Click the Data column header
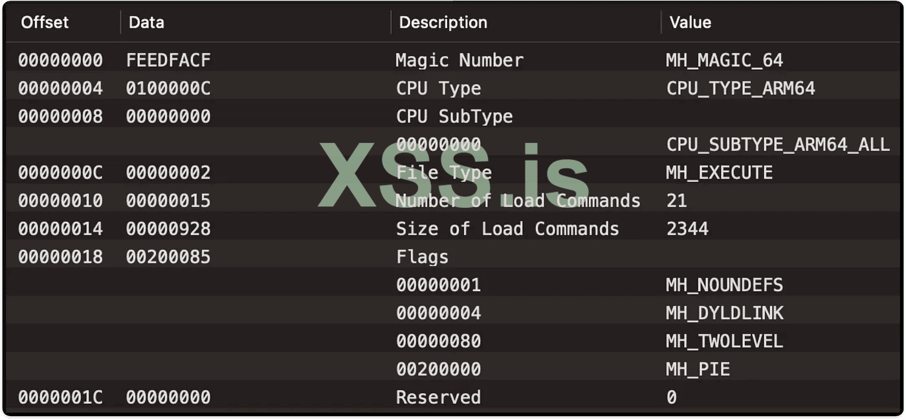Image resolution: width=906 pixels, height=420 pixels. tap(146, 23)
